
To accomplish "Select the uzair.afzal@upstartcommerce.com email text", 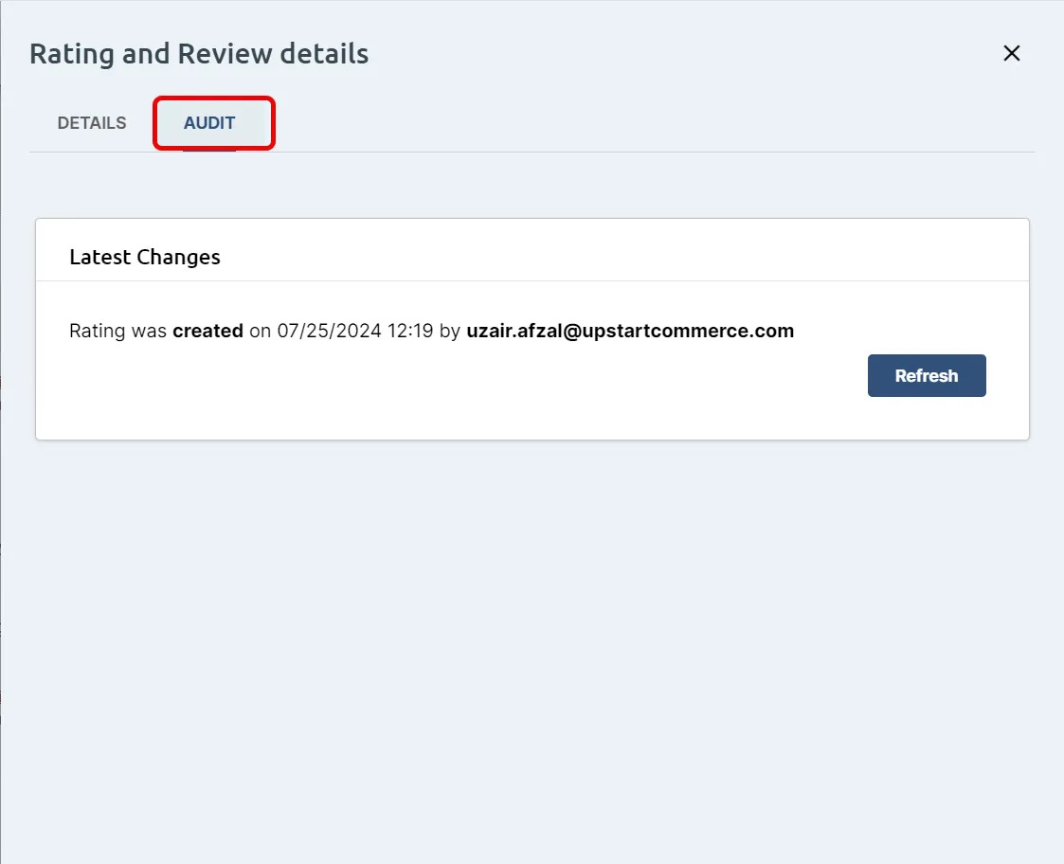I will point(630,331).
